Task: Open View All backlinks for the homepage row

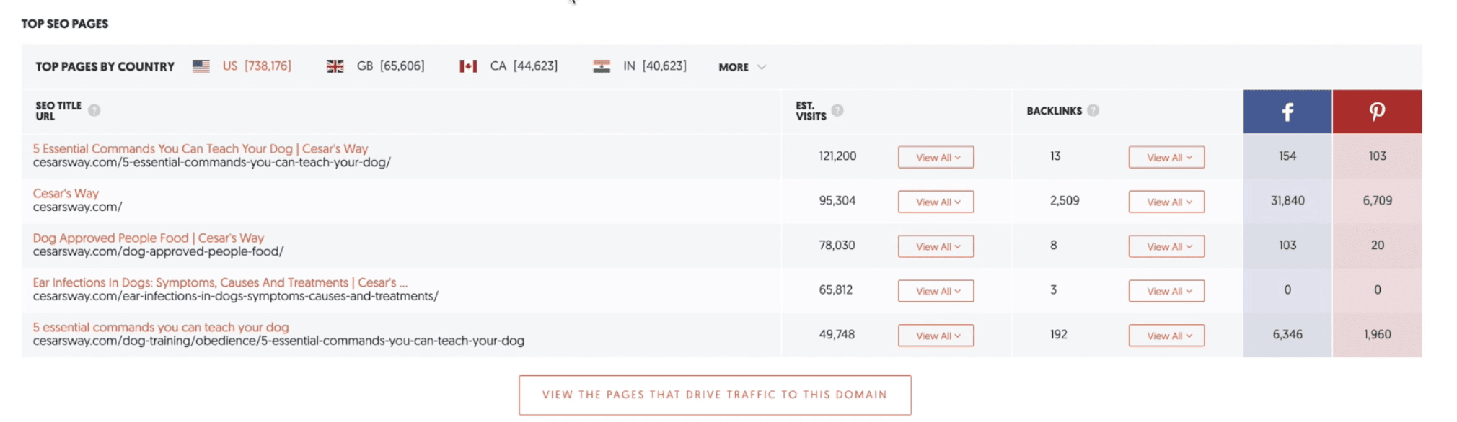Action: click(1166, 202)
